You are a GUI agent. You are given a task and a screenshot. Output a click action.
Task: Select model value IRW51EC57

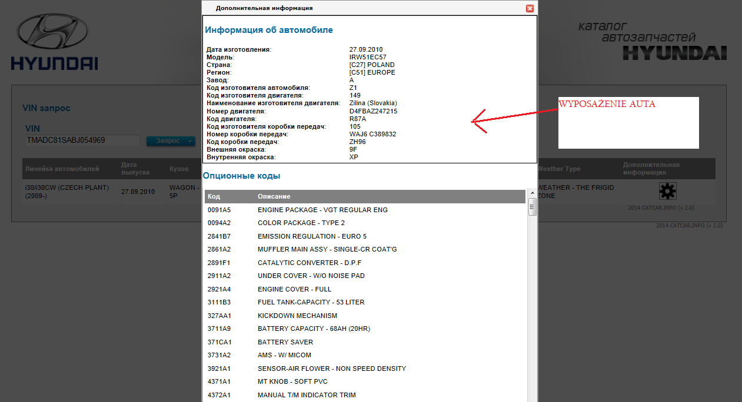pyautogui.click(x=368, y=57)
